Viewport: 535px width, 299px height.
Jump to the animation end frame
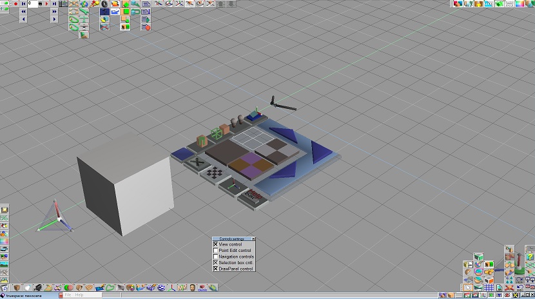[x=54, y=4]
